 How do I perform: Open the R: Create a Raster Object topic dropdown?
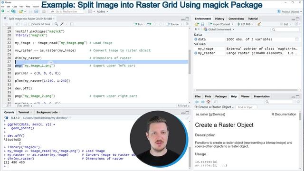[x=214, y=107]
